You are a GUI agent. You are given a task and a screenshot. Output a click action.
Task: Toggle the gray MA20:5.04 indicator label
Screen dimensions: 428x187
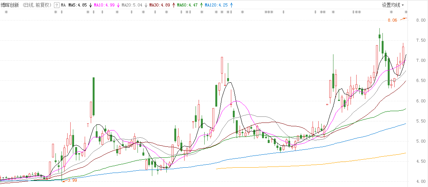pos(132,5)
